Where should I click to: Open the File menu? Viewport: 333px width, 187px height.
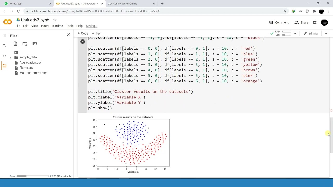click(18, 26)
